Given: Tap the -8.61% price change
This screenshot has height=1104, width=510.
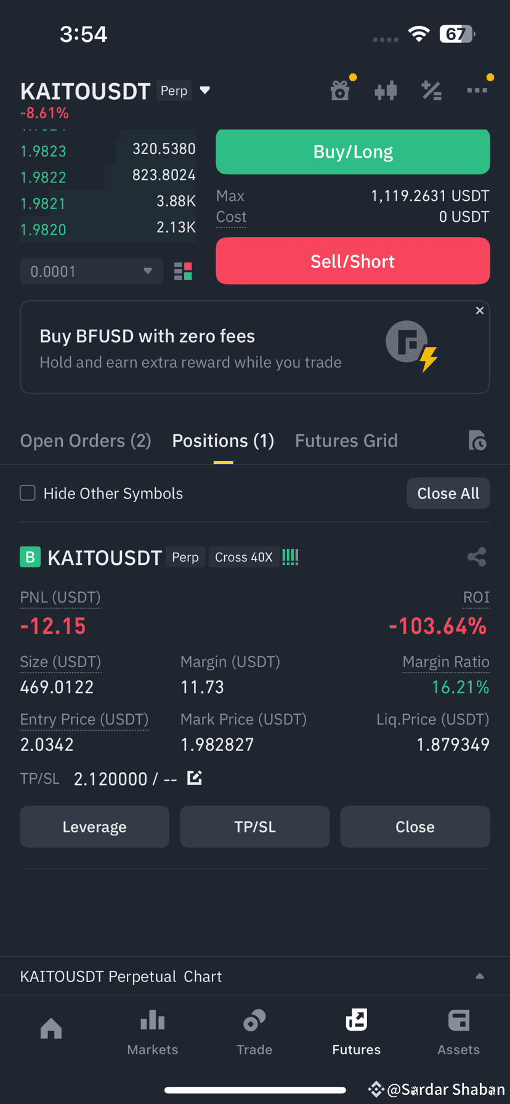Looking at the screenshot, I should click(x=44, y=113).
